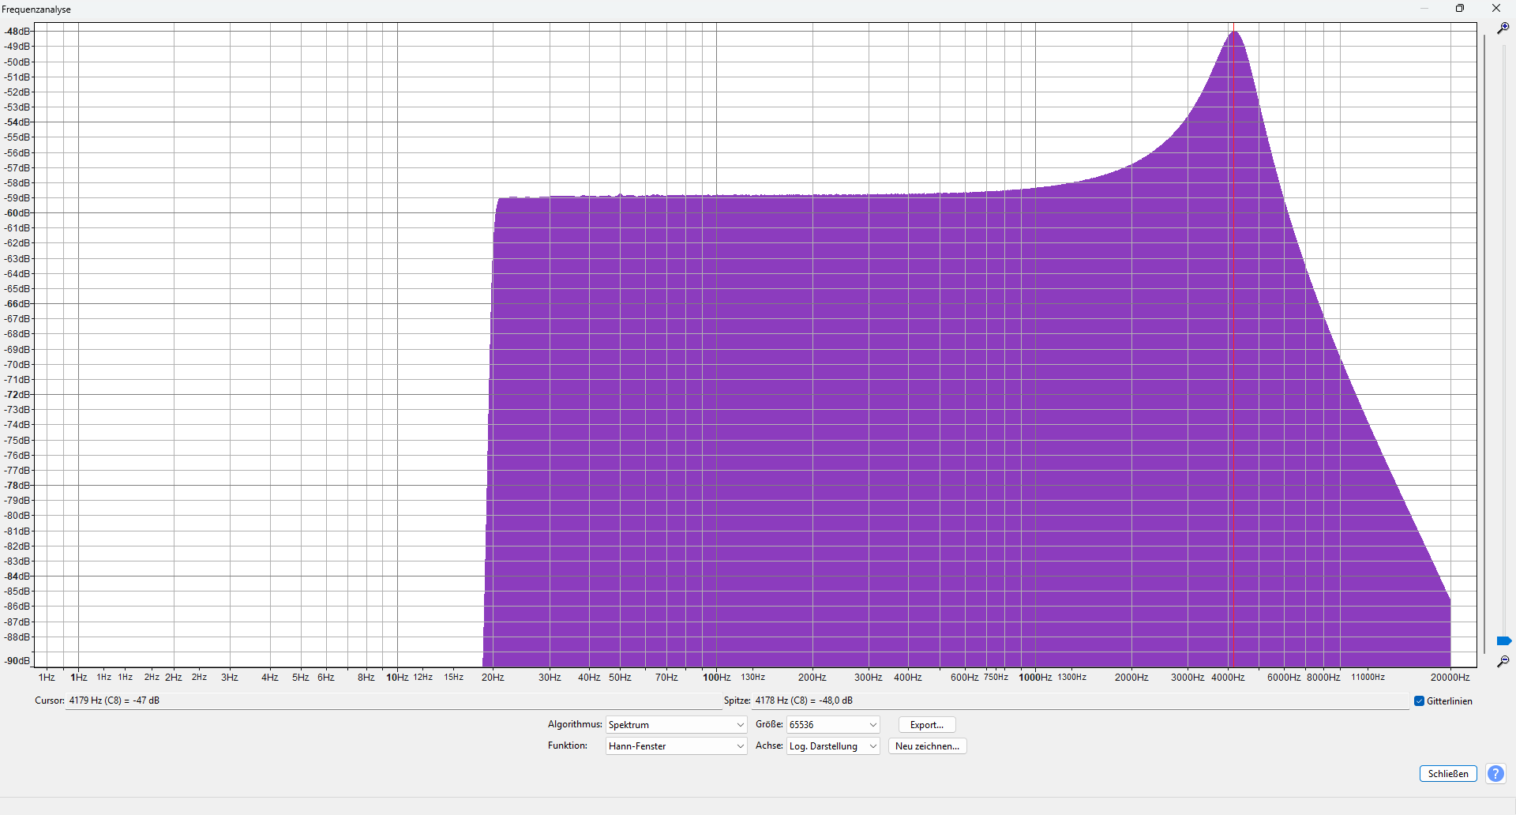Click the restore window icon in title bar

tap(1460, 9)
